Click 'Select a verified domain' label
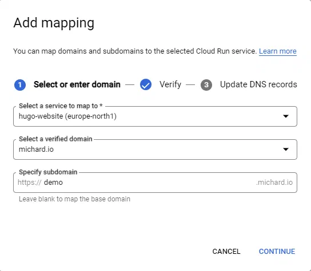311x271 pixels. click(x=55, y=139)
